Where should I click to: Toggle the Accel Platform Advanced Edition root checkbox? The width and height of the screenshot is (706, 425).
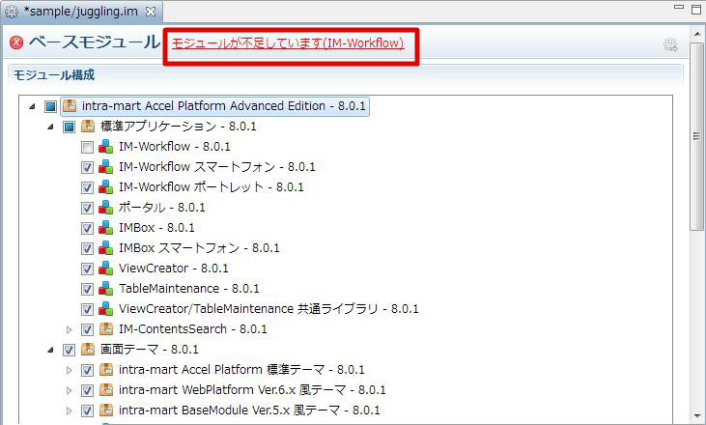coord(50,106)
